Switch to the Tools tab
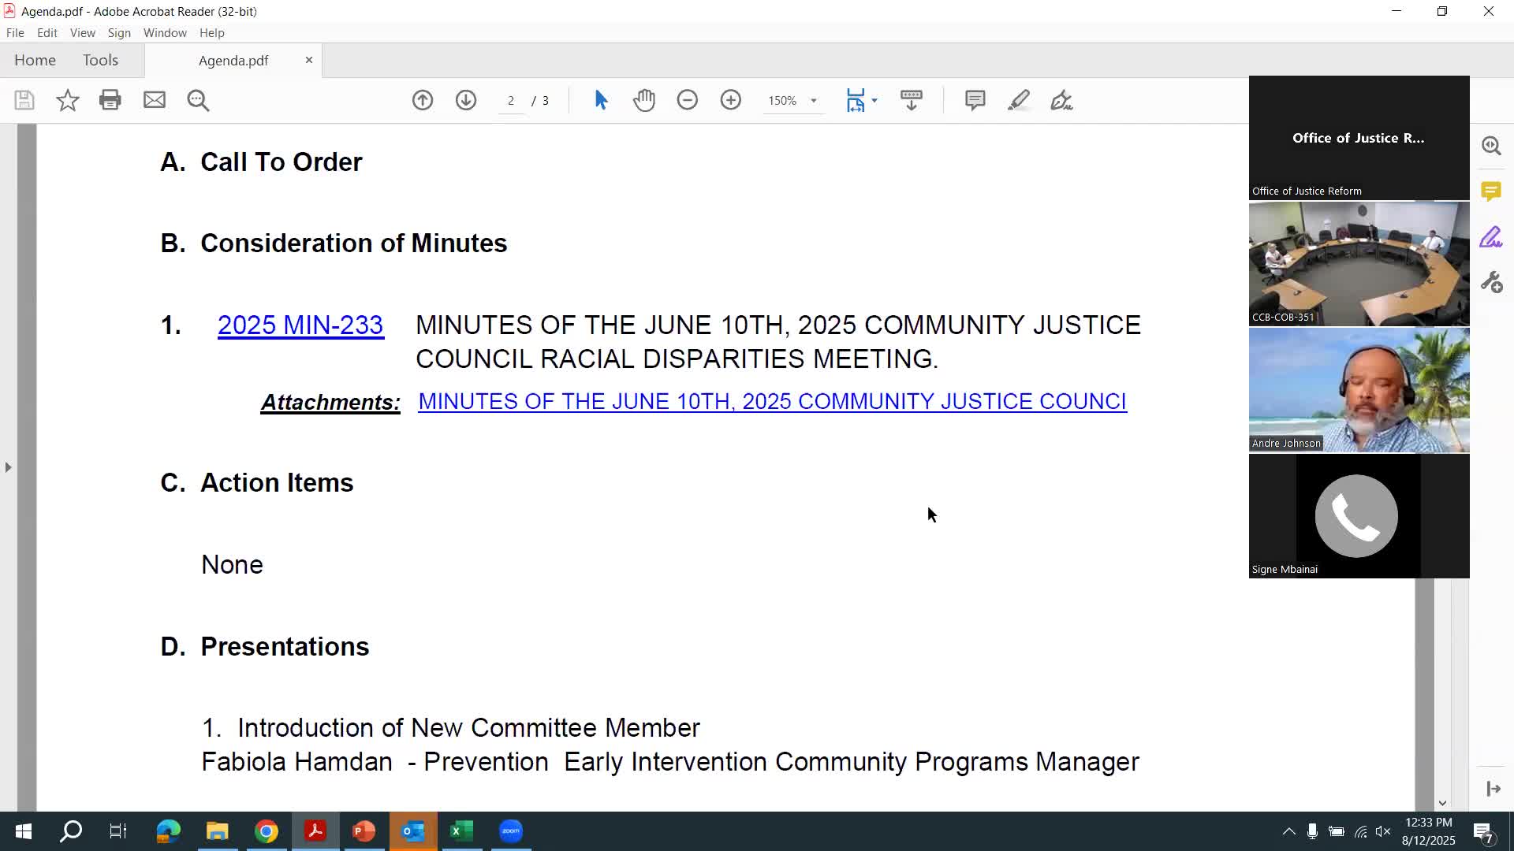The image size is (1514, 851). 100,61
